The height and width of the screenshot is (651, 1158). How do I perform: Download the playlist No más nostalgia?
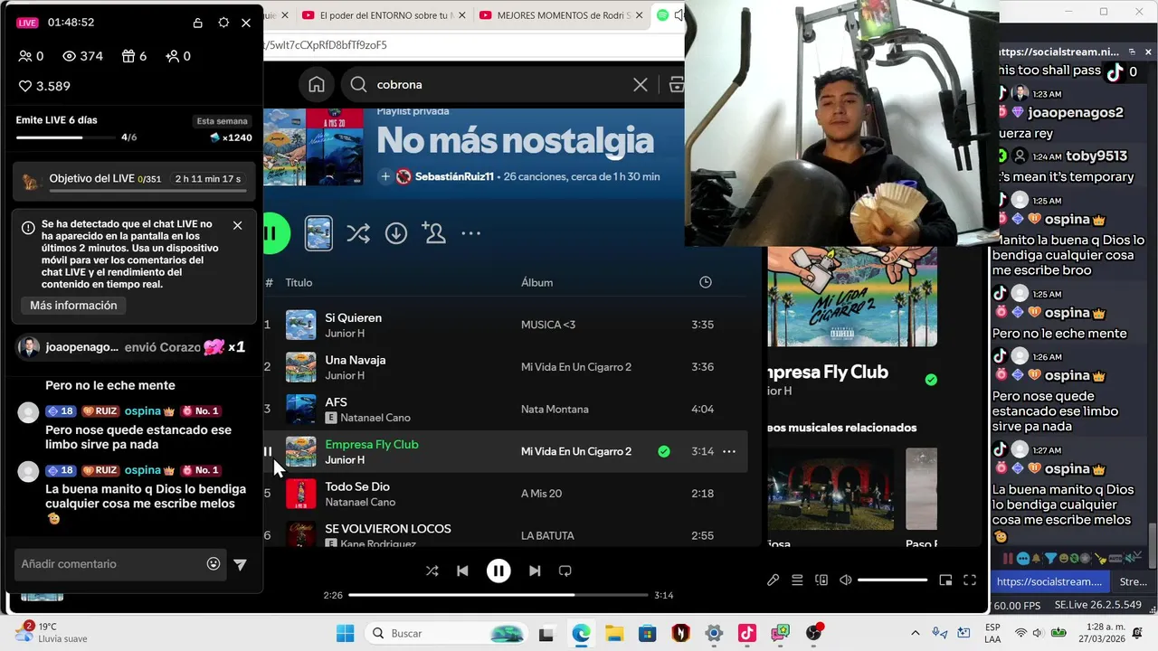click(x=396, y=233)
